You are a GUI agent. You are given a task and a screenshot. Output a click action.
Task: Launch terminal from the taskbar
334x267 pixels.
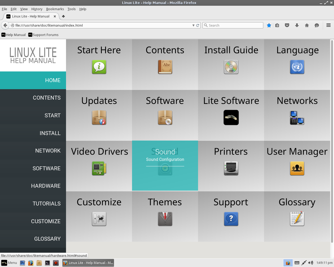point(47,263)
